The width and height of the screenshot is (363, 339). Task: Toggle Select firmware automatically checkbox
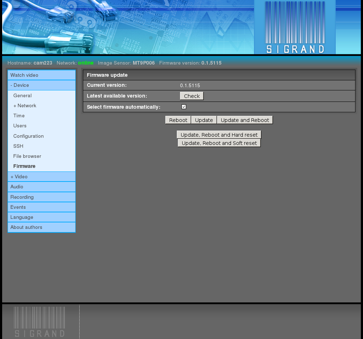pos(184,107)
